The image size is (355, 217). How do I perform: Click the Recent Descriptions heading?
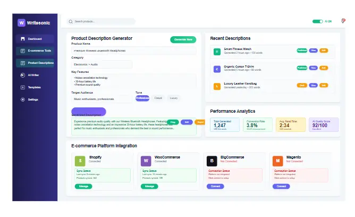click(x=230, y=38)
